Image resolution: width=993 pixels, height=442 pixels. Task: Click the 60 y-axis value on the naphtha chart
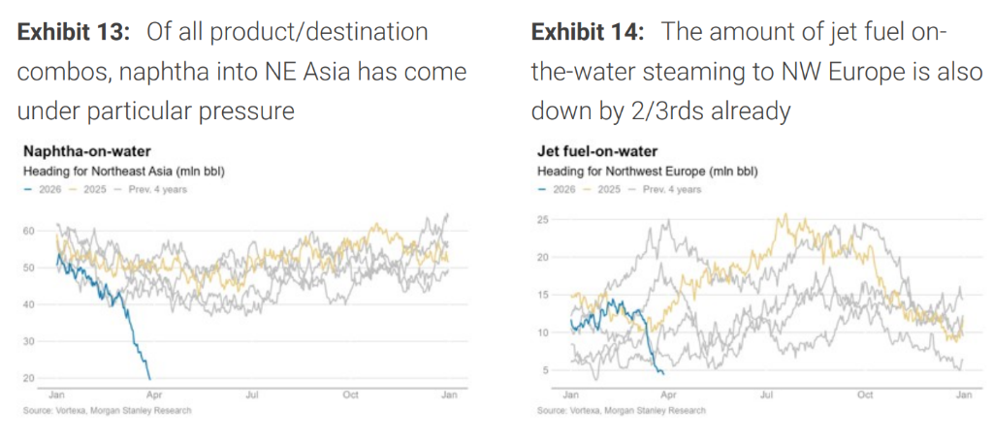(29, 231)
